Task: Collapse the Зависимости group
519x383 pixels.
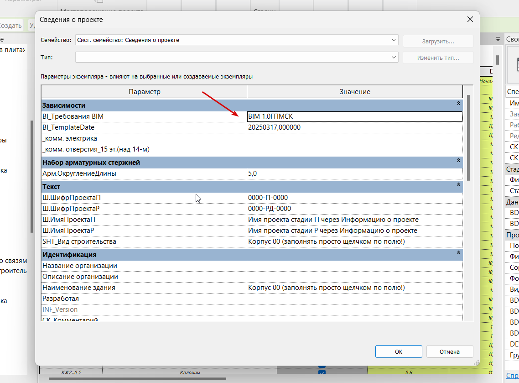Action: (458, 104)
